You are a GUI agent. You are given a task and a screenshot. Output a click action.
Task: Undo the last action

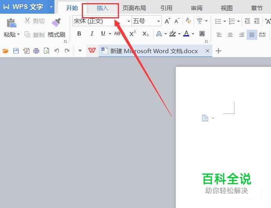pyautogui.click(x=57, y=51)
